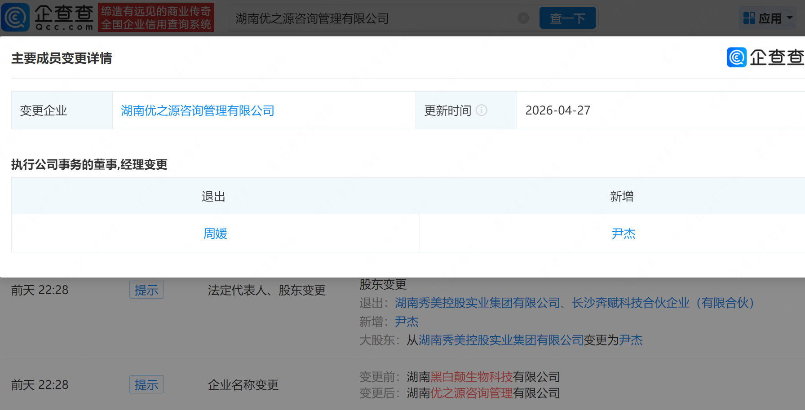Click the red 全国企业信用查询系统 banner
This screenshot has height=410, width=805.
coord(156,18)
